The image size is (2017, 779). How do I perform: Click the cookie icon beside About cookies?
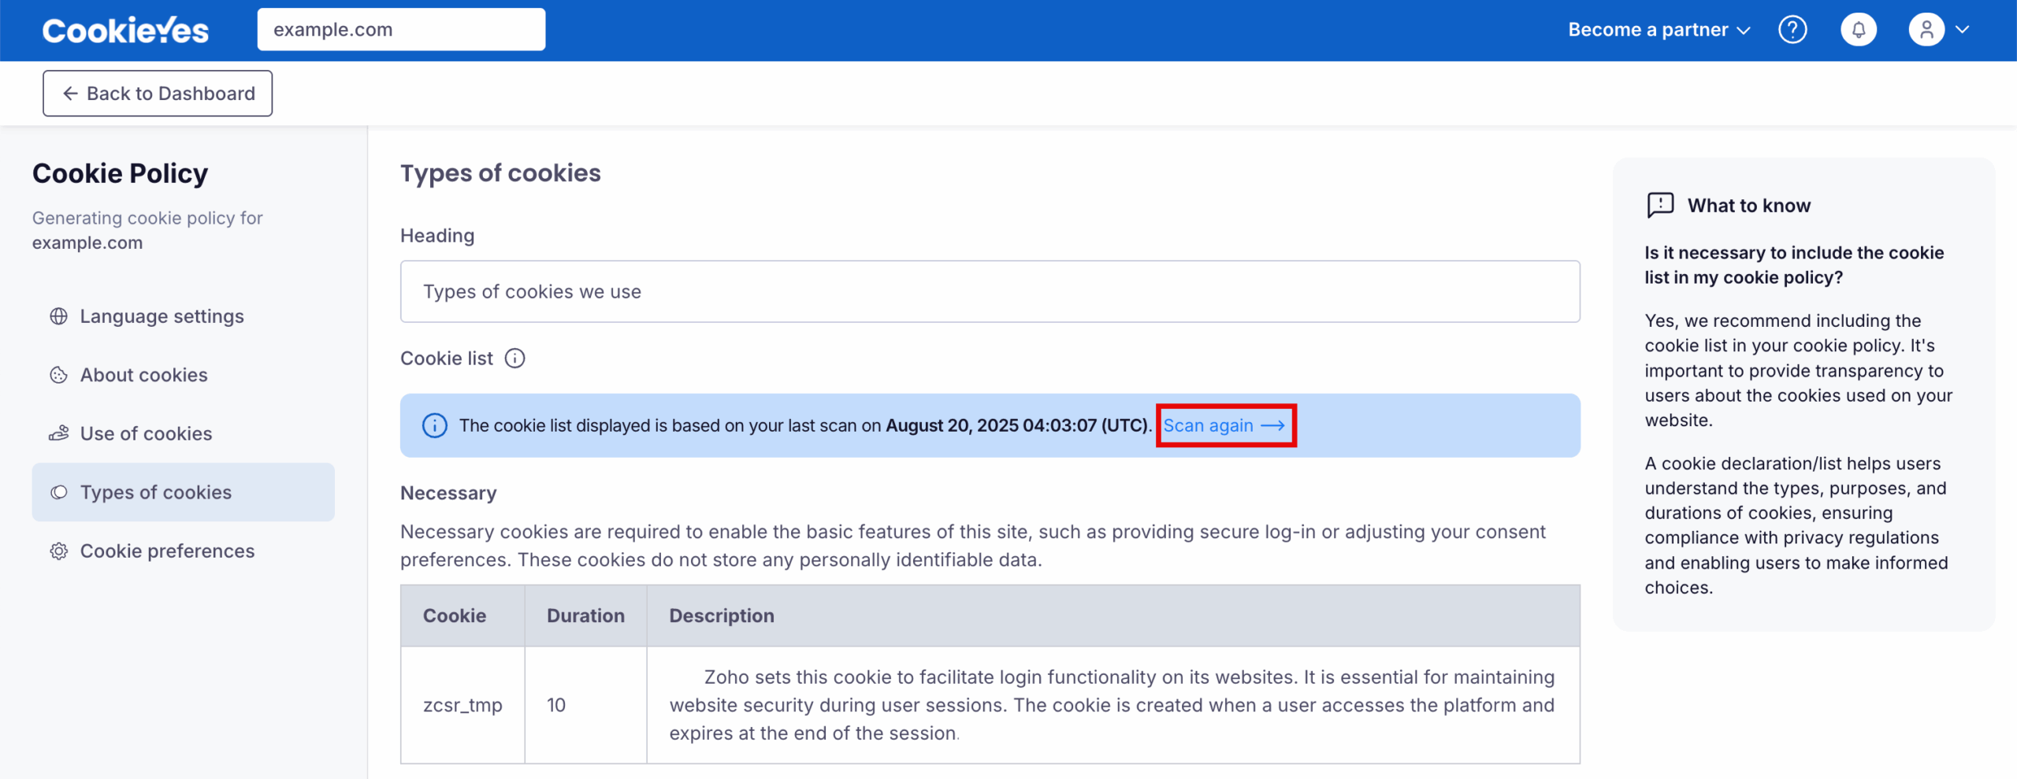(59, 375)
